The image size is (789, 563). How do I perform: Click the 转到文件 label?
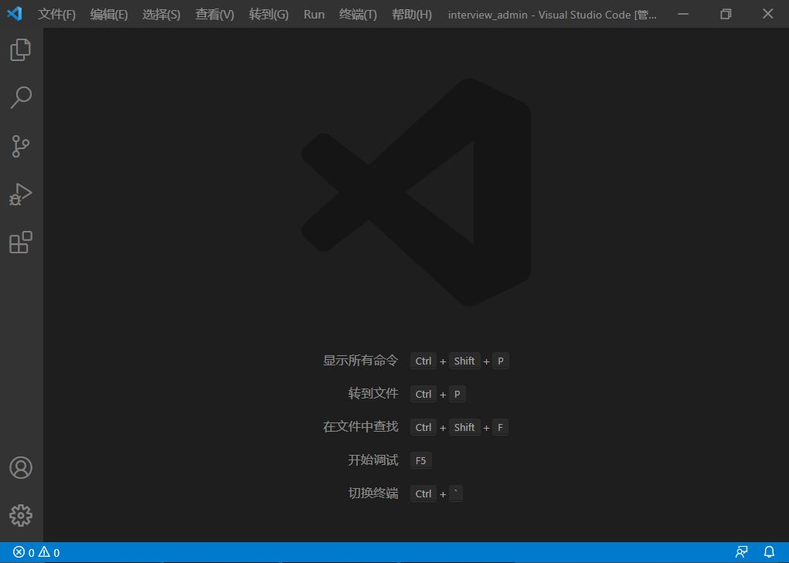tap(373, 394)
